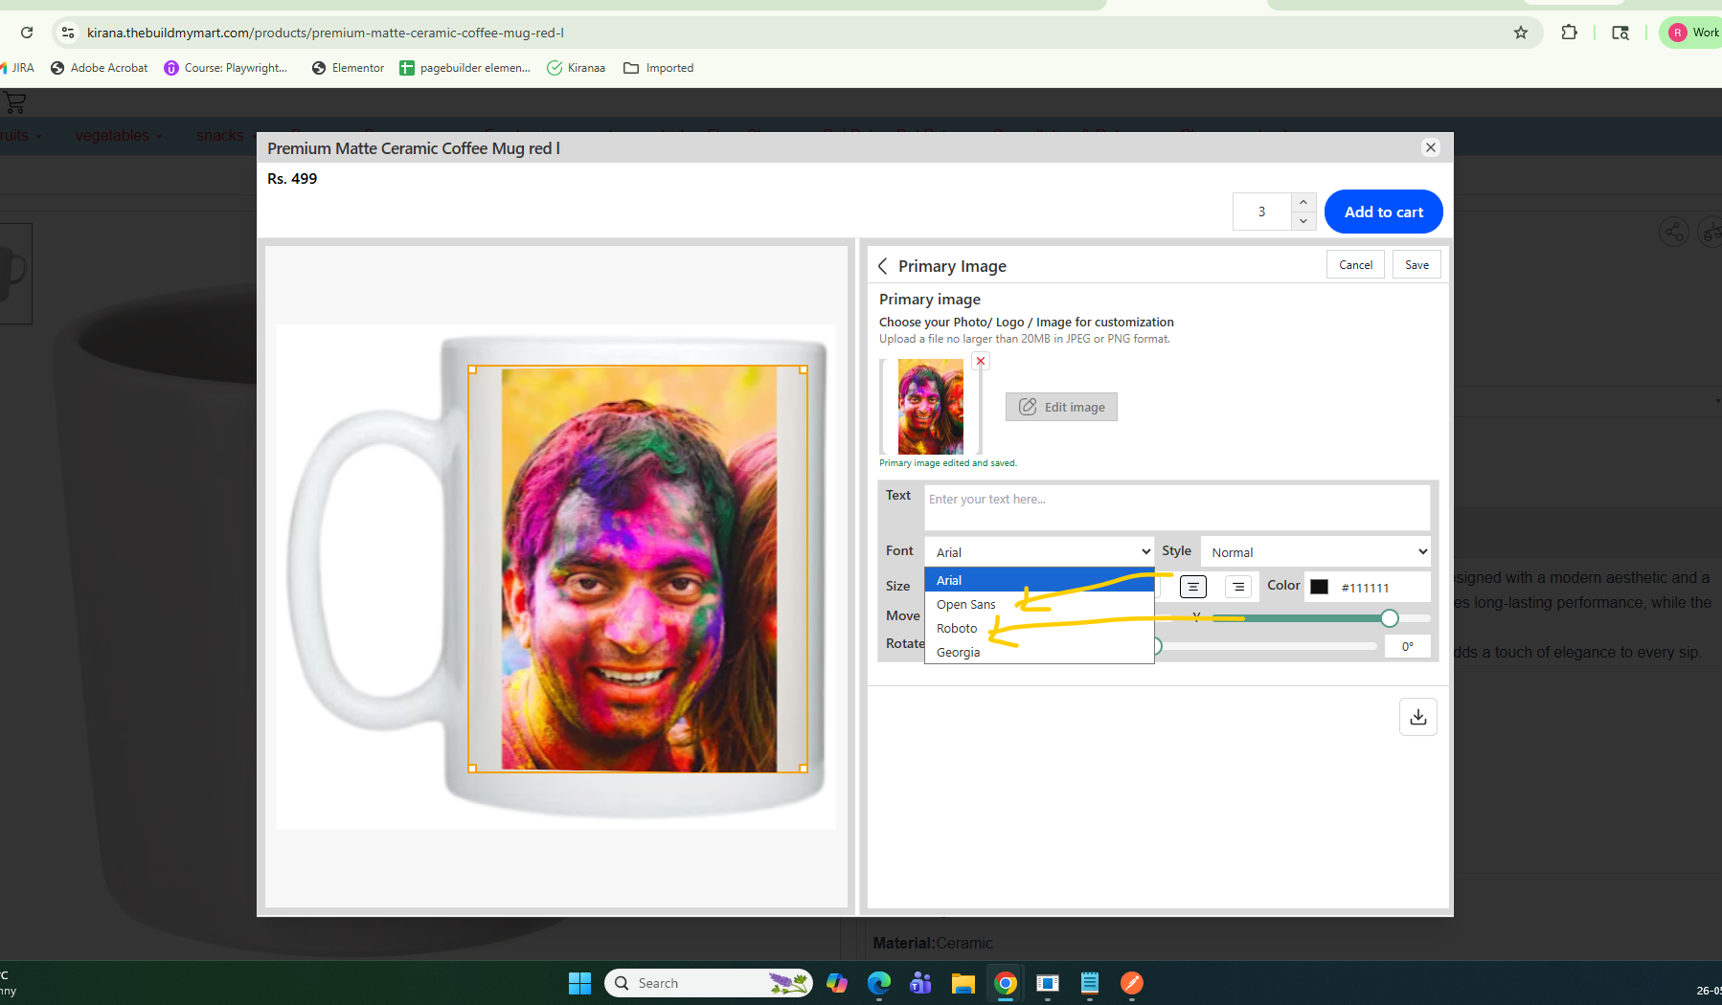Screen dimensions: 1722x1005
Task: Open the shopping cart icon in the site header
Action: 14,102
